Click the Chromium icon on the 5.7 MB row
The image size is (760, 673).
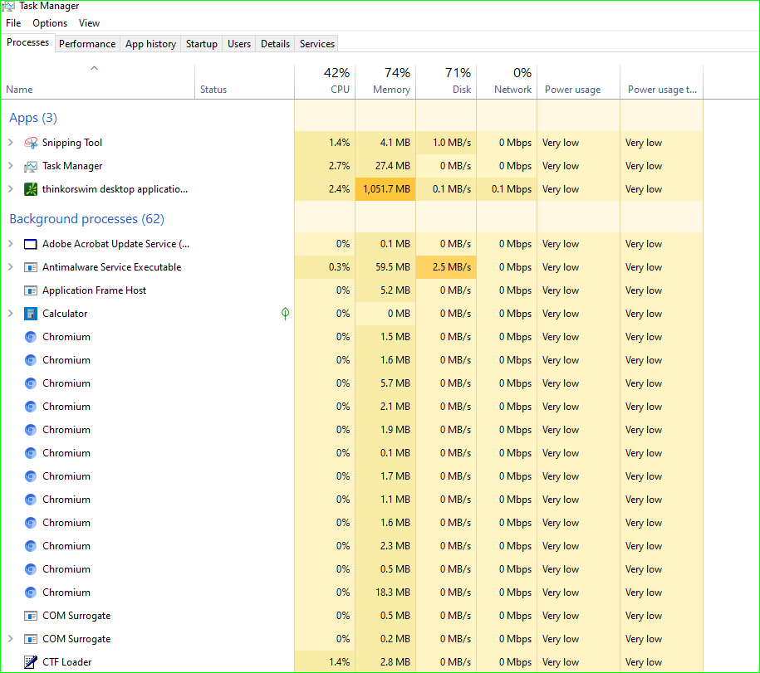pos(31,383)
